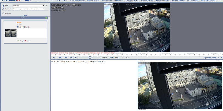223x111 pixels.
Task: Switch to Sabotage Detector tab
Action: point(132,1)
